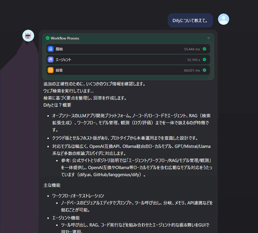Viewport: 258px width, 233px height.
Task: Click the success checkmark on the 開始 row
Action: click(x=205, y=49)
